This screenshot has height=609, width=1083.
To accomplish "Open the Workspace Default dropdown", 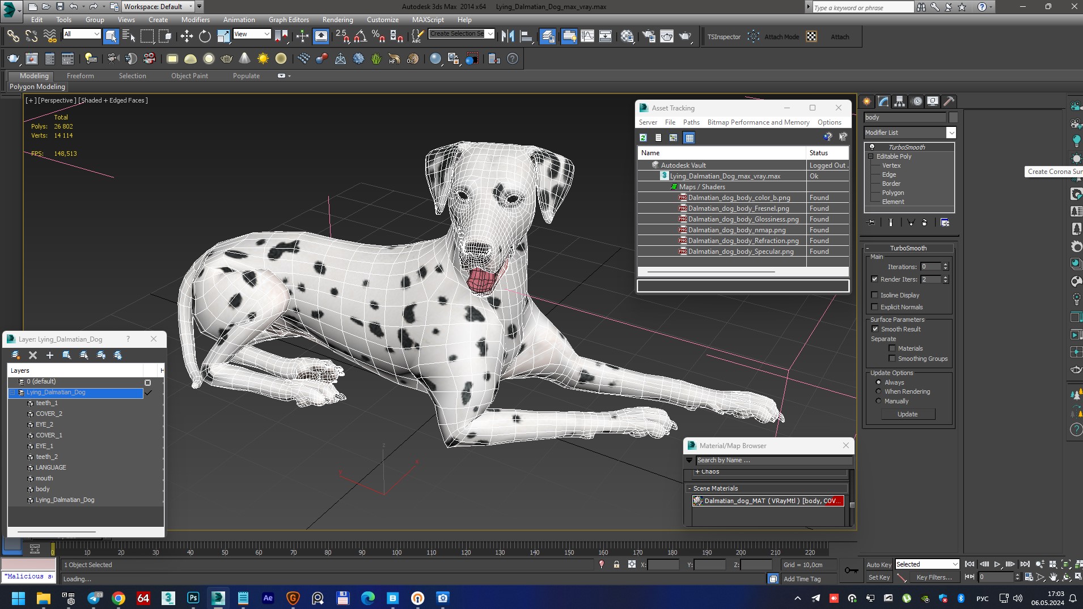I will [159, 7].
